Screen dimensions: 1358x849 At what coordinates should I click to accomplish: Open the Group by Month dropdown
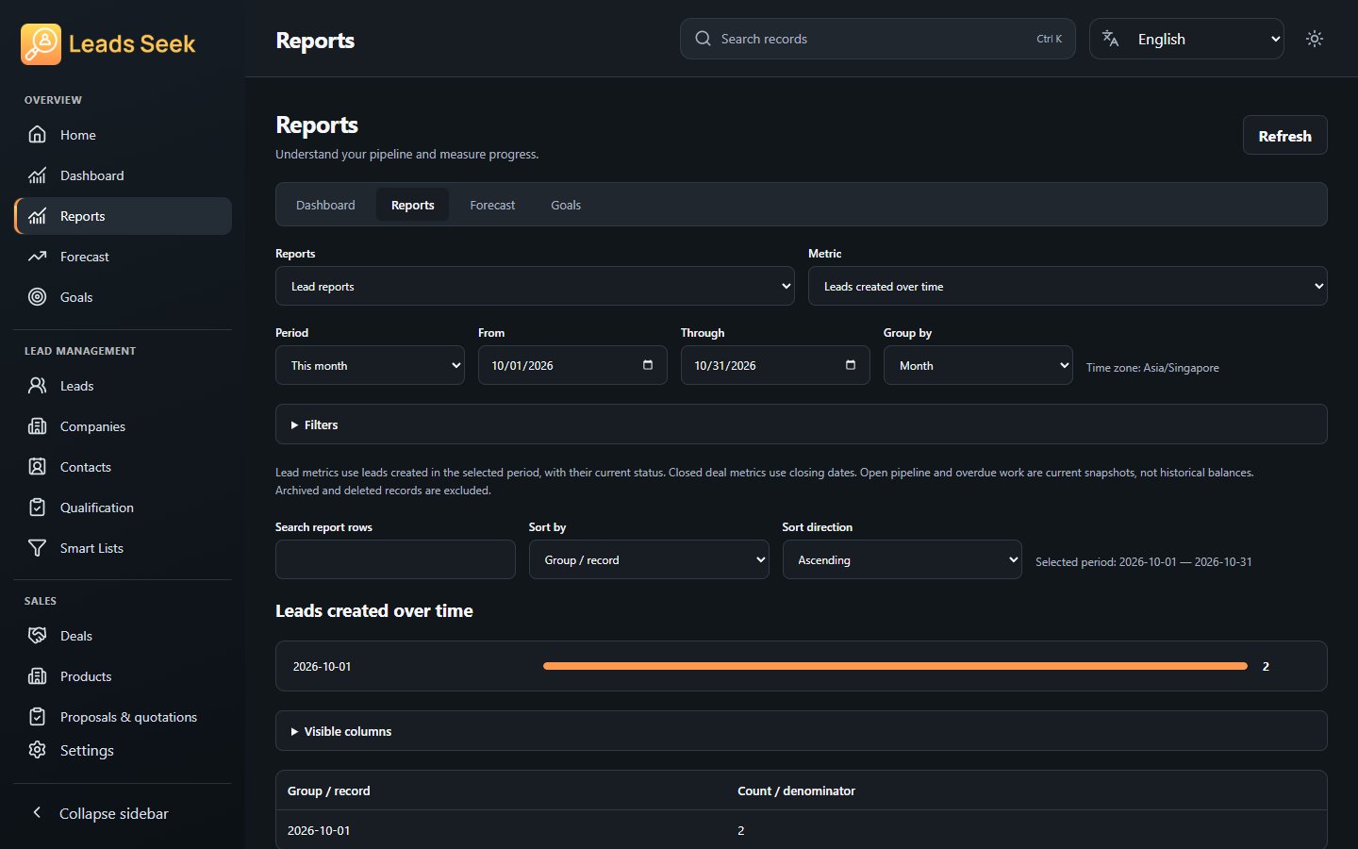point(978,365)
